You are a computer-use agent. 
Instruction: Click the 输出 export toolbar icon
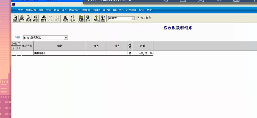pos(35,18)
